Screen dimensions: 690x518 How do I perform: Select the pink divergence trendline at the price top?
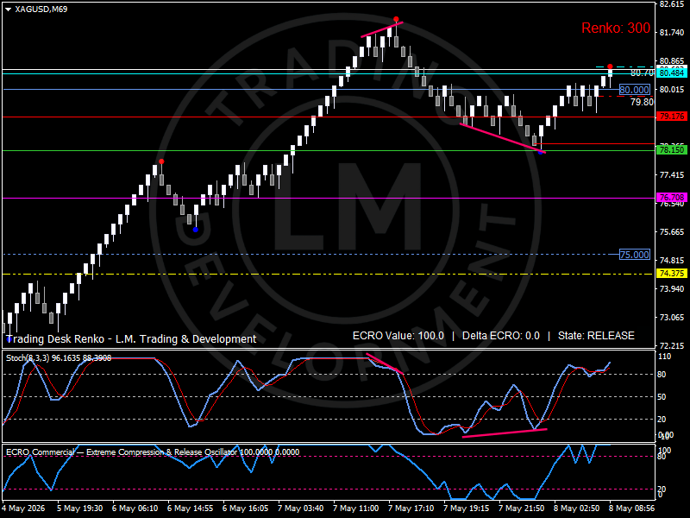coord(382,29)
